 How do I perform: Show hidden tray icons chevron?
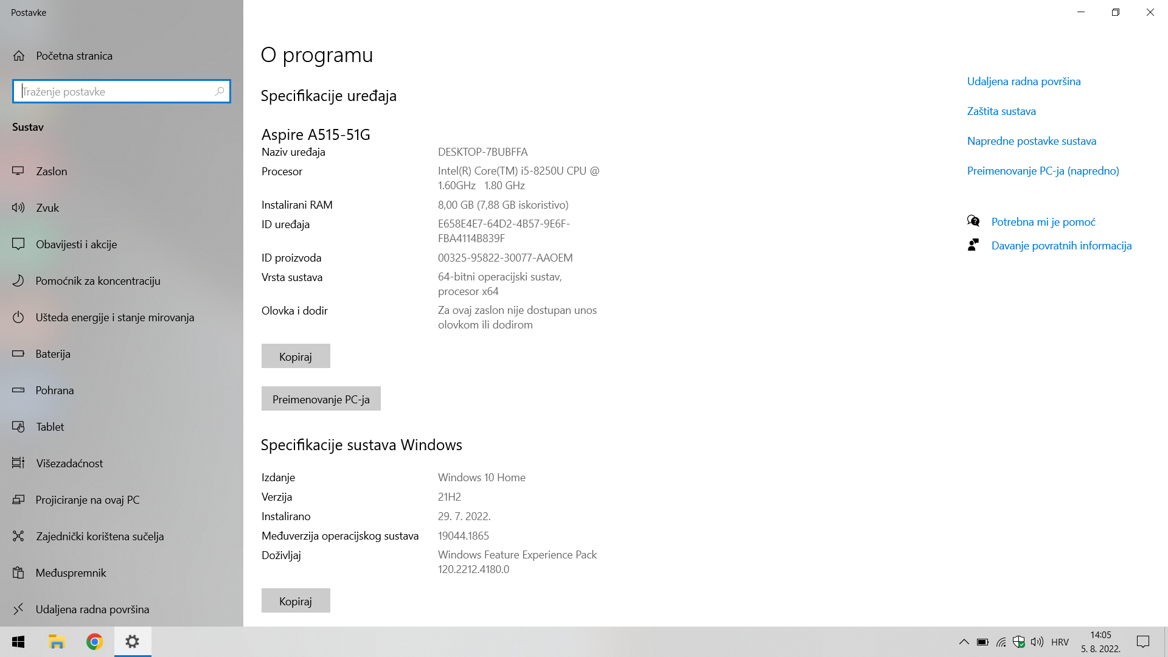pos(964,642)
